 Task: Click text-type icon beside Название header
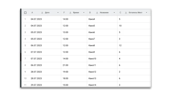tap(97, 13)
